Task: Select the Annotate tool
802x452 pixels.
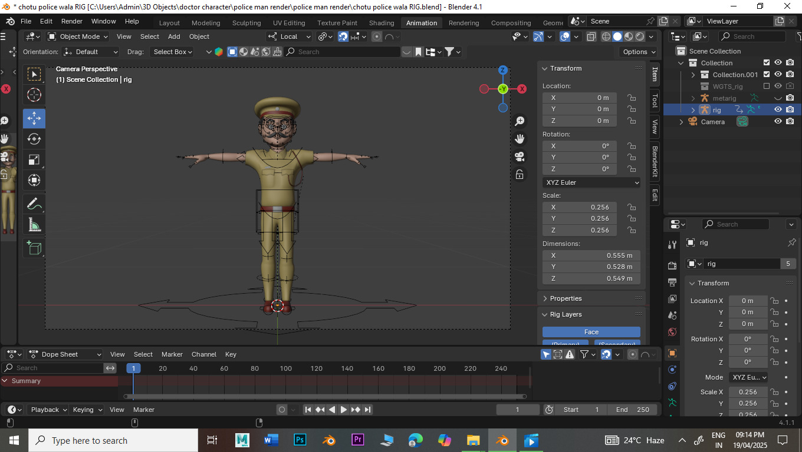Action: coord(34,204)
